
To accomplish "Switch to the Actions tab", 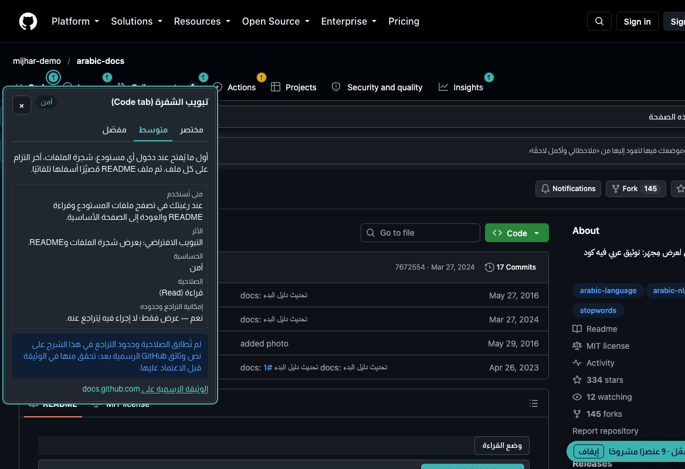I will point(235,87).
